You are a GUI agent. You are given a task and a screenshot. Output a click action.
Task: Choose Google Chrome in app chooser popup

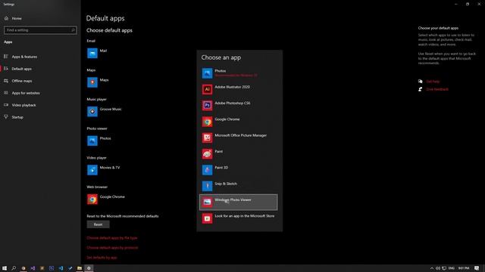[238, 122]
